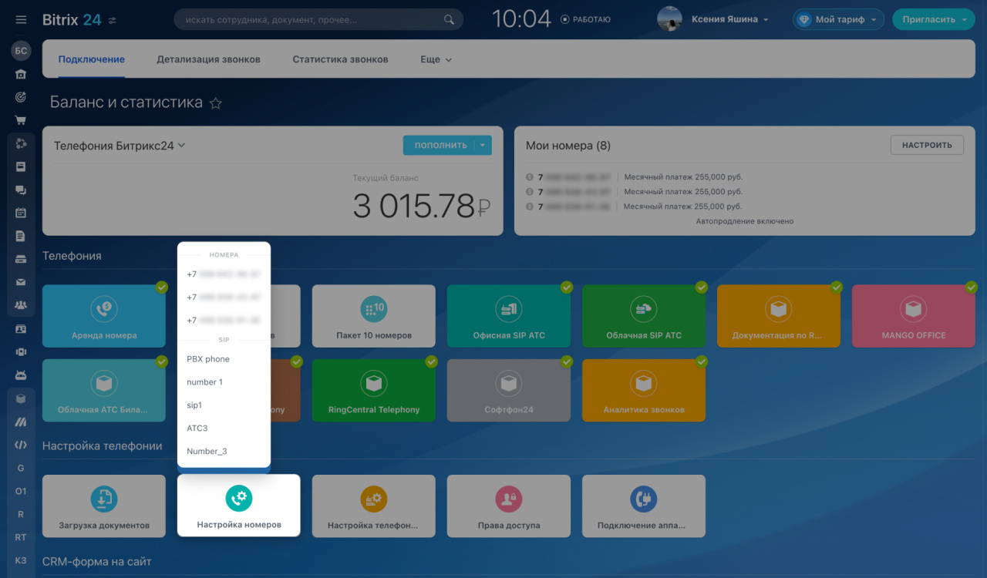
Task: Open Загрузка документов tile
Action: pyautogui.click(x=104, y=506)
